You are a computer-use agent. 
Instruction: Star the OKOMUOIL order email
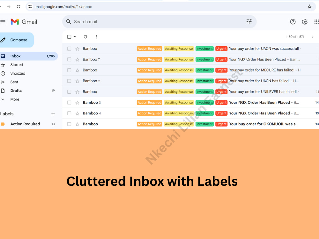click(77, 124)
